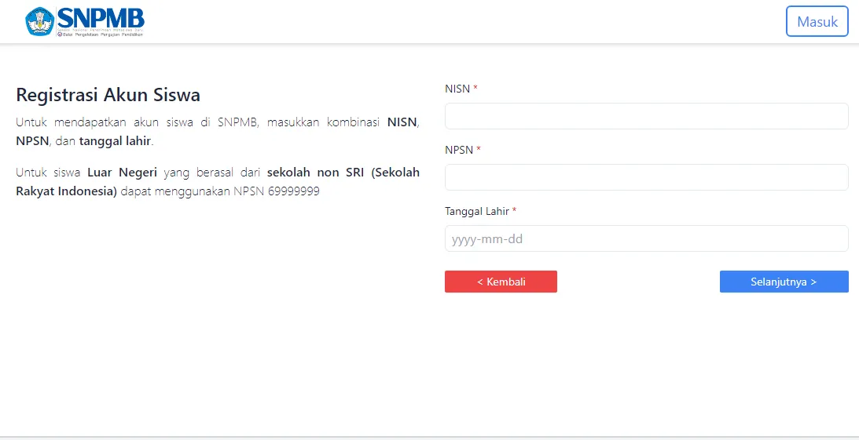The image size is (859, 440).
Task: Click the 'Luar Negeri' bold text
Action: click(x=122, y=173)
